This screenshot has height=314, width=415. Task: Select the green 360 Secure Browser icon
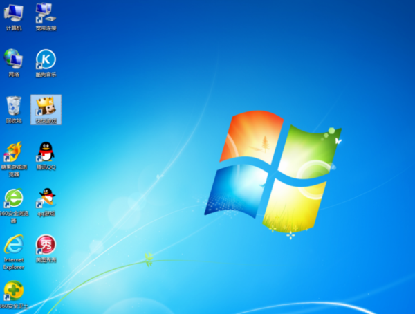point(14,198)
